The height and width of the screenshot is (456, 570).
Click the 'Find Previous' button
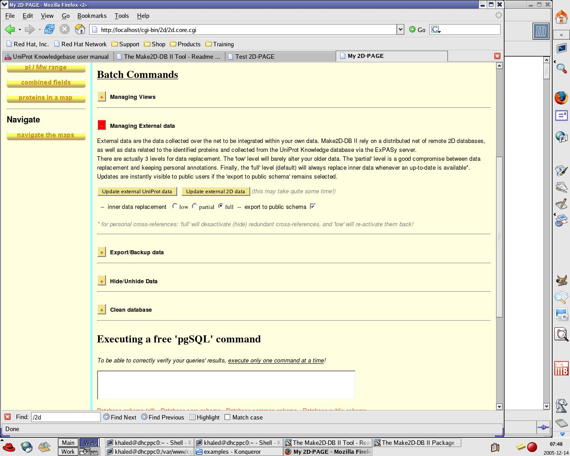(163, 417)
